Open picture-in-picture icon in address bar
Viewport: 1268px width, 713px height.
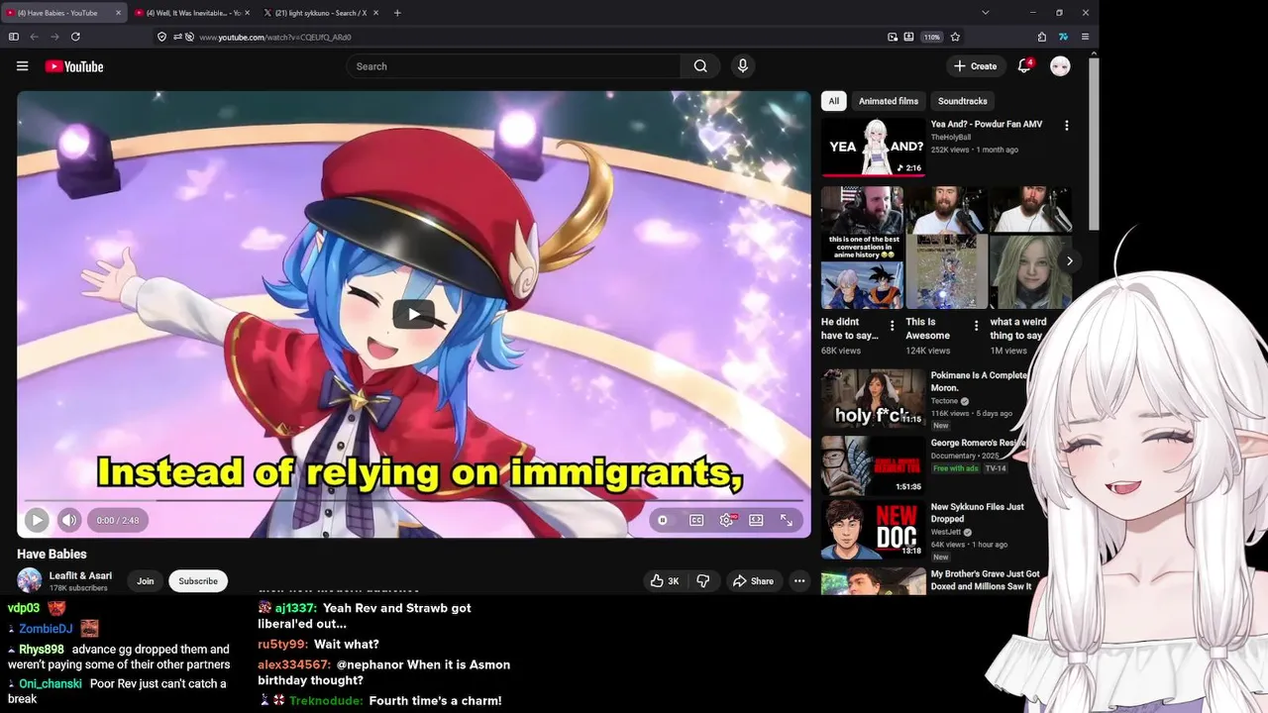[893, 37]
